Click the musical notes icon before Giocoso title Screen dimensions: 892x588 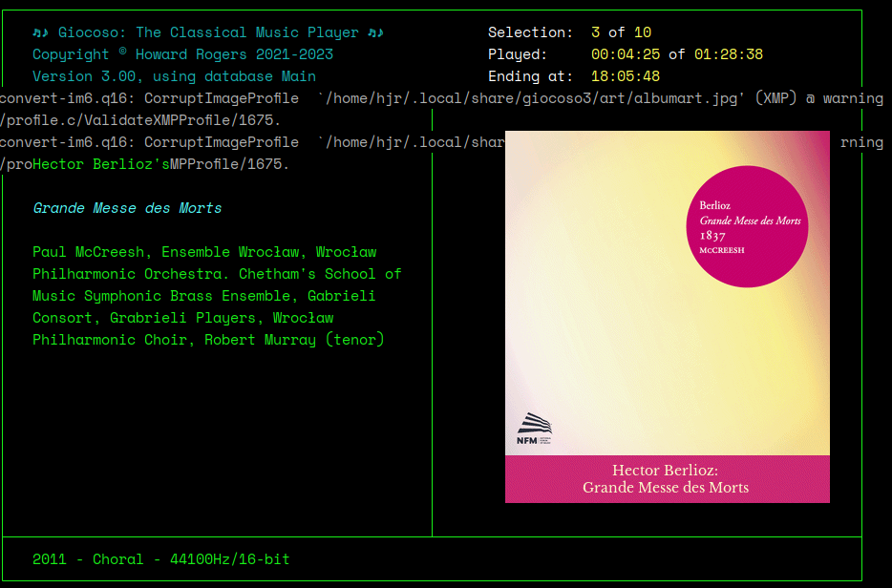pos(38,31)
